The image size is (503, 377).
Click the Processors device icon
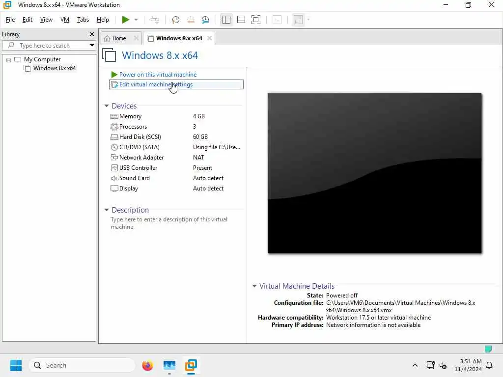(x=114, y=127)
